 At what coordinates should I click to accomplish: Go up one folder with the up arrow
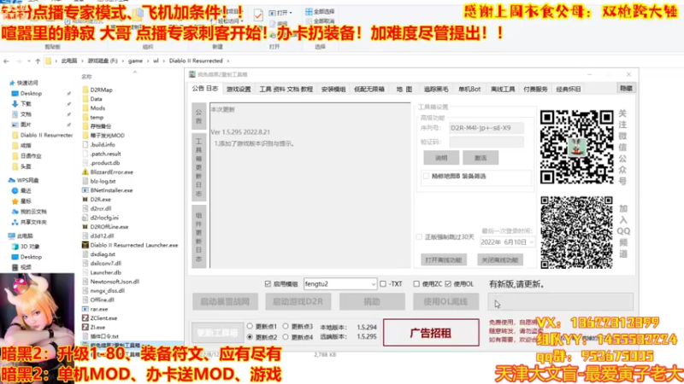pos(38,61)
